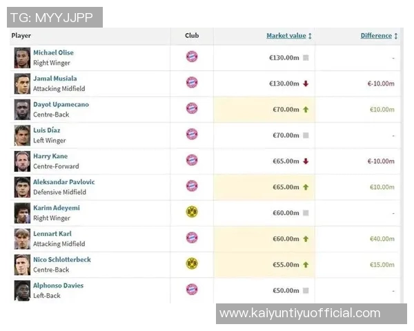The image size is (414, 331).
Task: Click Bayern club crest beside Michael Olise
Action: pos(192,57)
